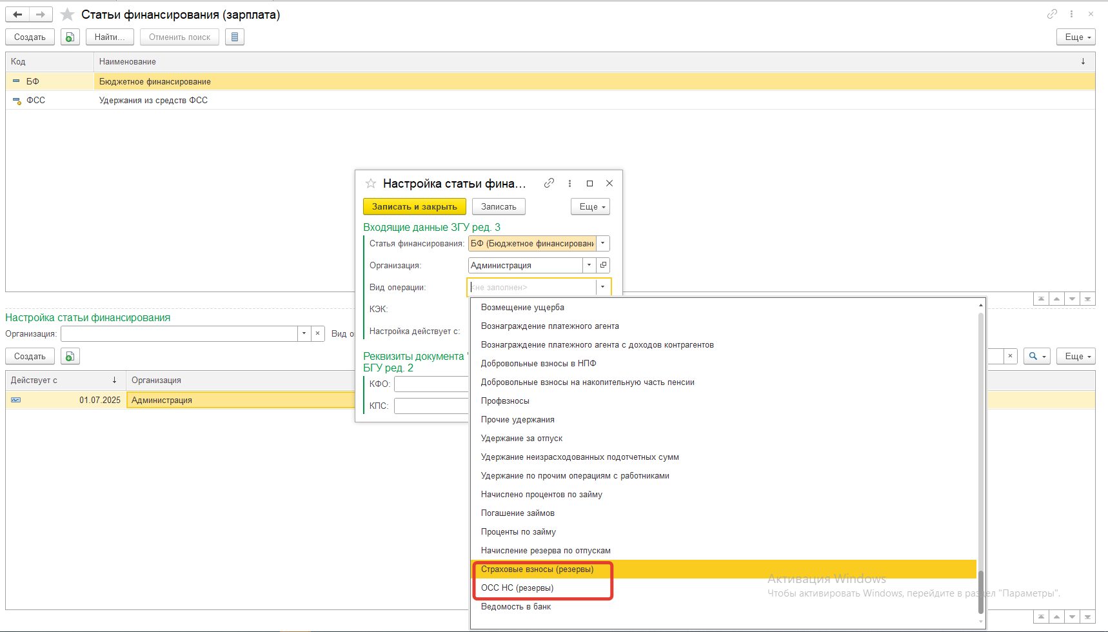Screen dimensions: 1108x632
Task: Open the Еще menu in the dialog
Action: coord(590,207)
